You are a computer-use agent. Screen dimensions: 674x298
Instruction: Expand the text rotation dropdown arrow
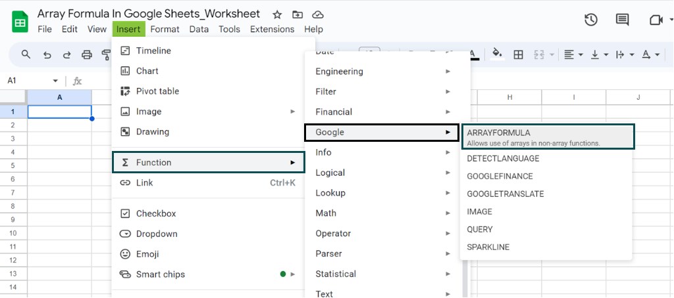pyautogui.click(x=658, y=55)
